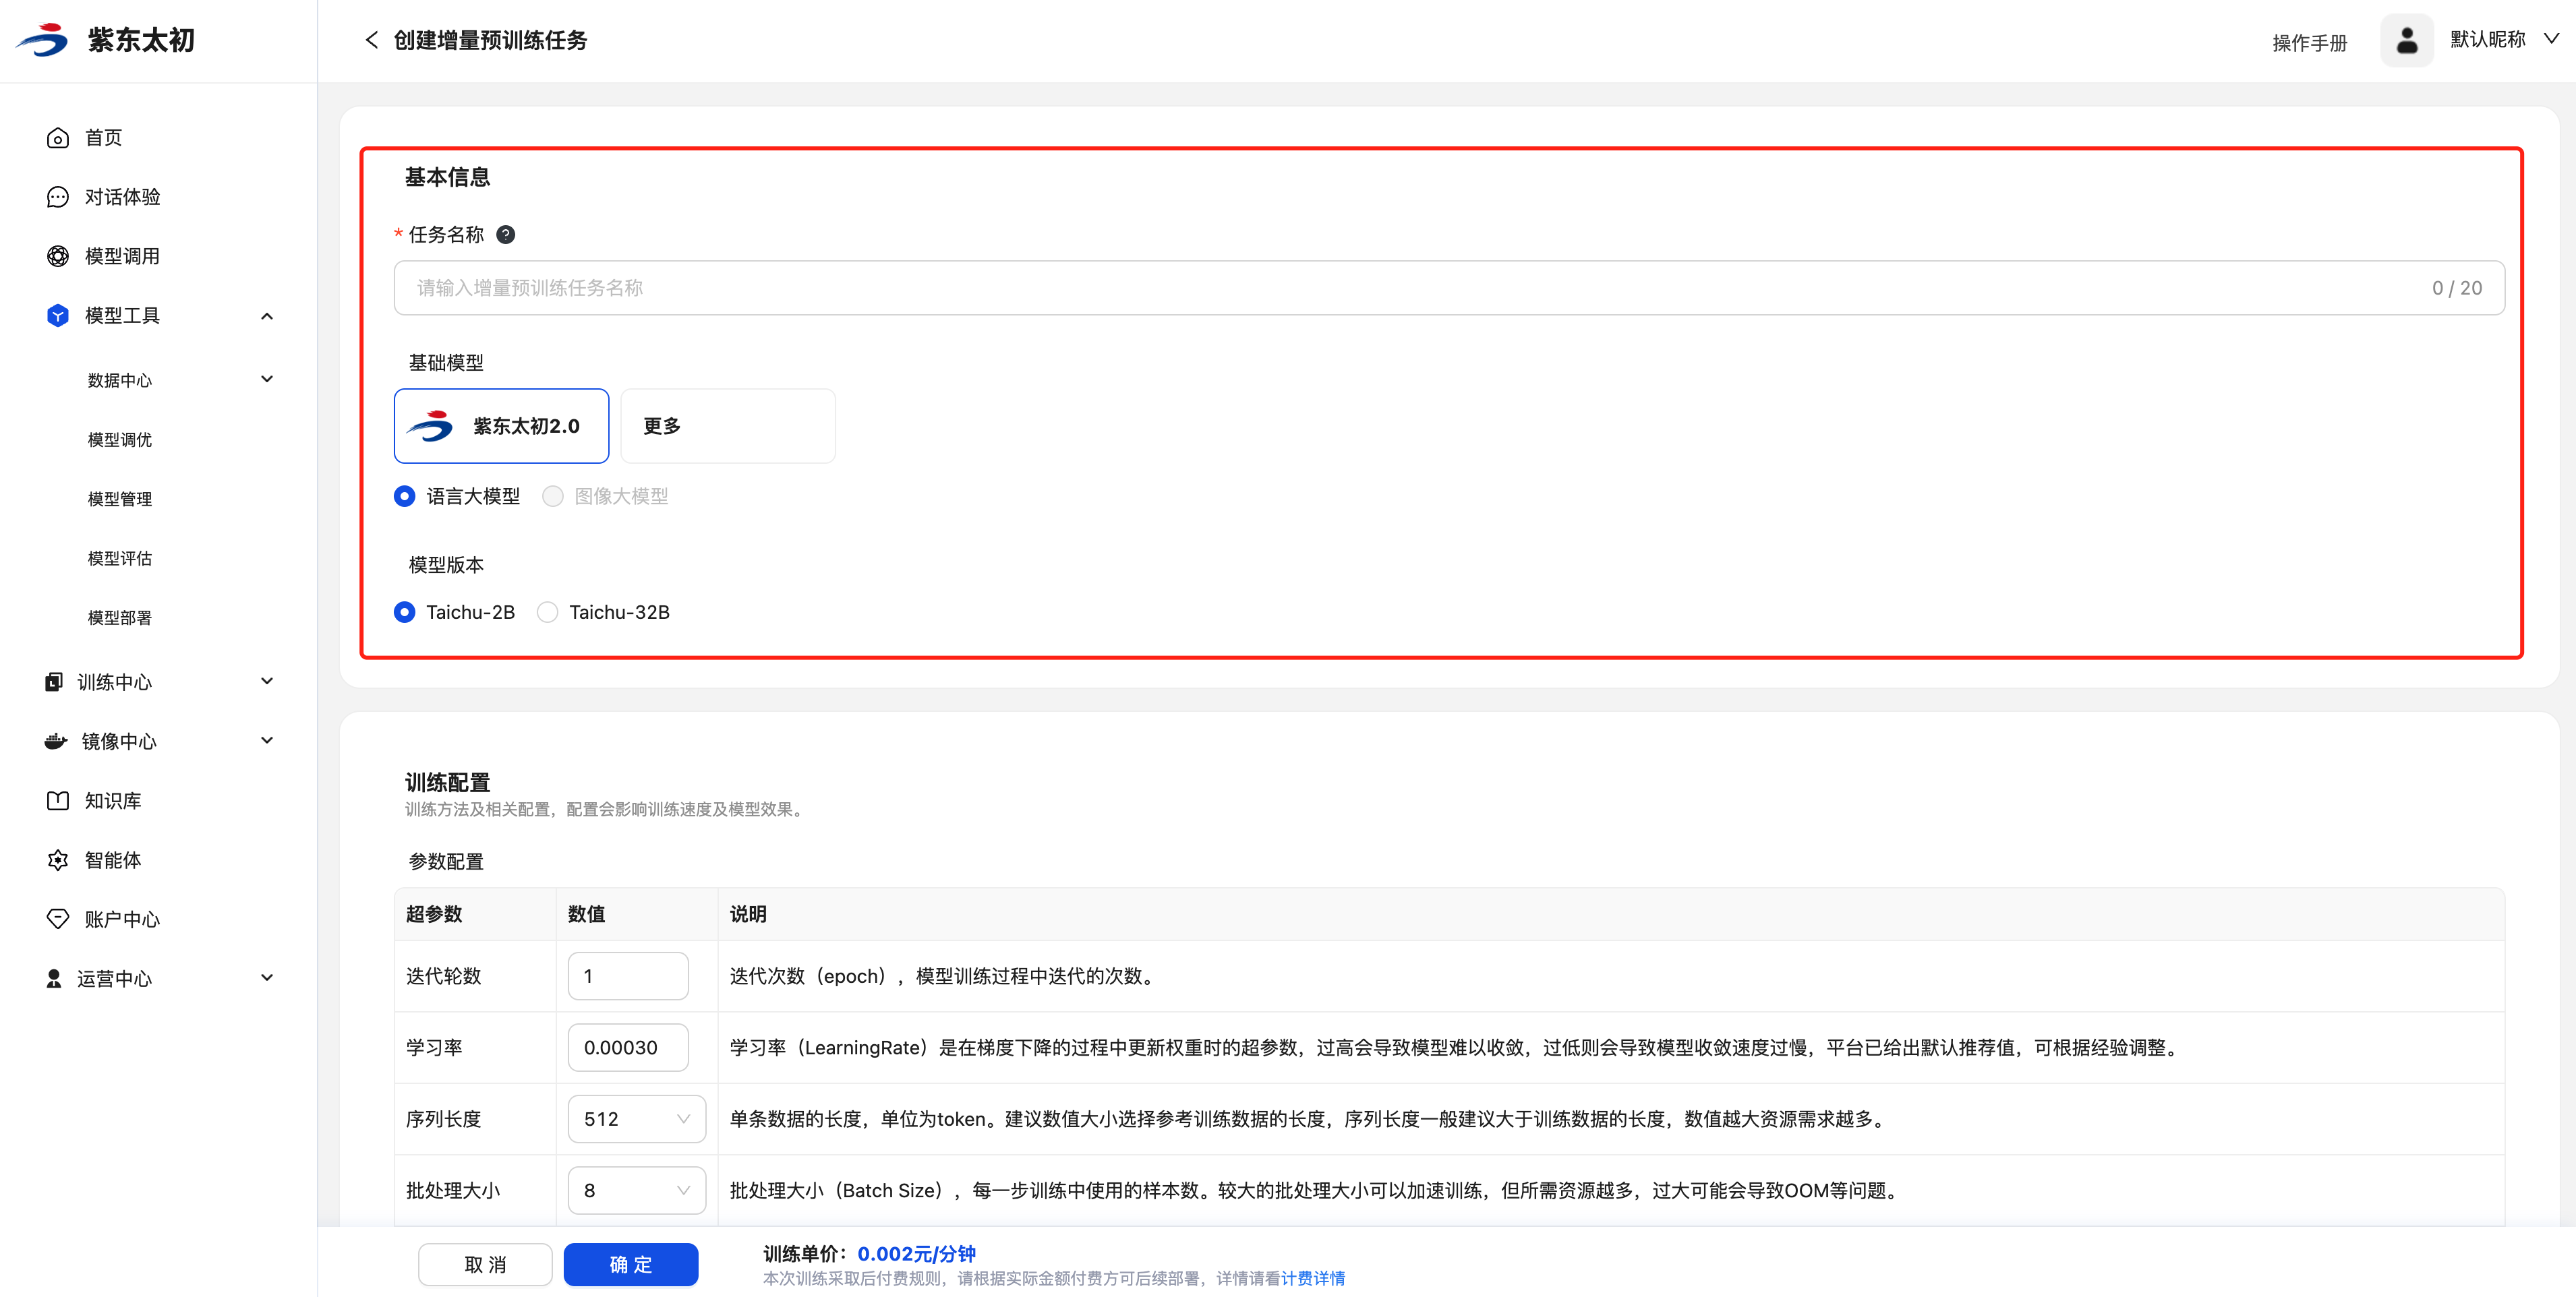This screenshot has width=2576, height=1297.
Task: Select the 语言大模型 radio button
Action: point(405,497)
